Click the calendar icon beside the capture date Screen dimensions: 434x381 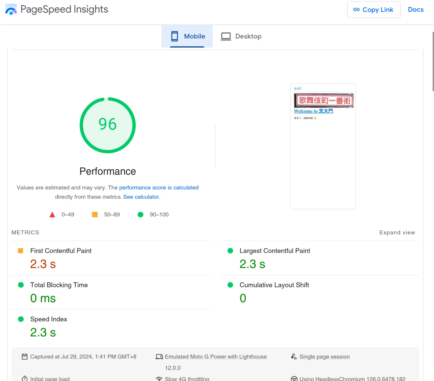point(25,357)
